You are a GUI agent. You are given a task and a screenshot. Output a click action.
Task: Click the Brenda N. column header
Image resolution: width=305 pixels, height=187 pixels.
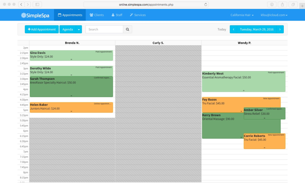pyautogui.click(x=72, y=43)
